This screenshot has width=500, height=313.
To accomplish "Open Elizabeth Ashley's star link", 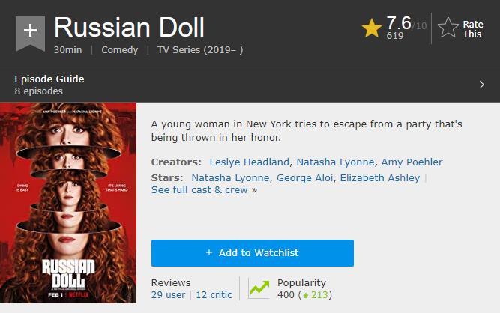I will pyautogui.click(x=381, y=177).
